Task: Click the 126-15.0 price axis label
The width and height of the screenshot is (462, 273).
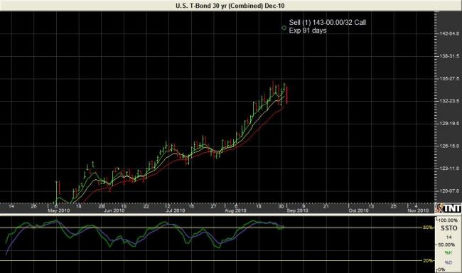Action: tap(449, 146)
